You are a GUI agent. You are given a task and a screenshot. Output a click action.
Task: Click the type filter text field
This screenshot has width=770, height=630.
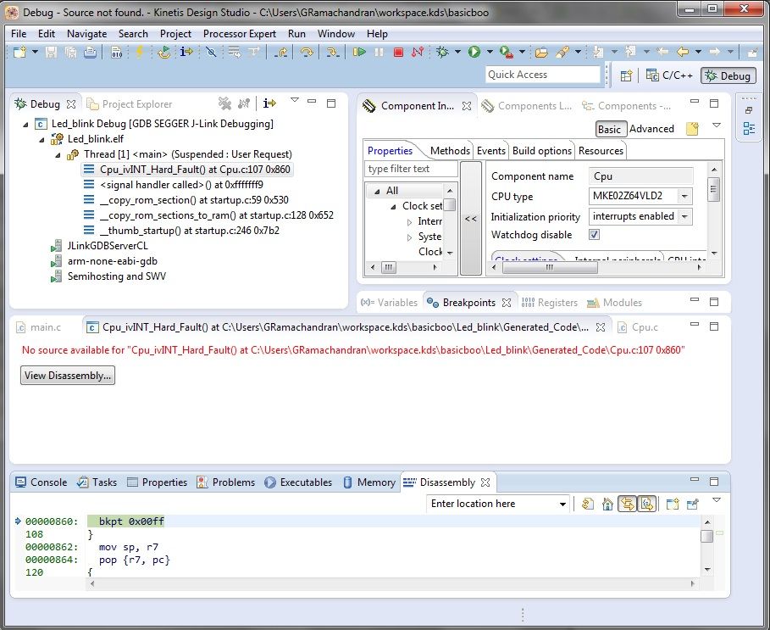click(412, 169)
